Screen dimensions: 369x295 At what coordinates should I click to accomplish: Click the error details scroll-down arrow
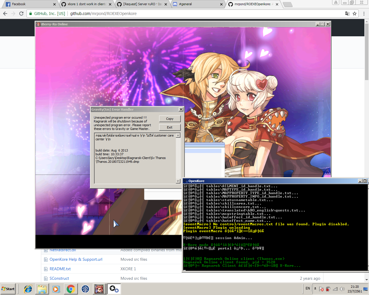(178, 181)
